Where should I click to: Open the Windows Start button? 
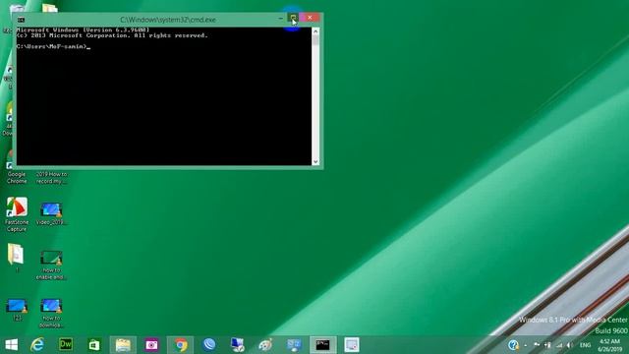(x=11, y=345)
